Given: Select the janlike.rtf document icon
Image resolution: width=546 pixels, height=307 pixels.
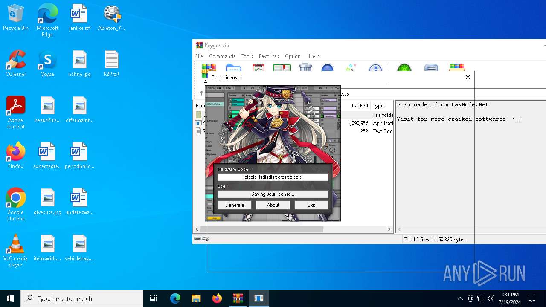Looking at the screenshot, I should click(x=79, y=18).
